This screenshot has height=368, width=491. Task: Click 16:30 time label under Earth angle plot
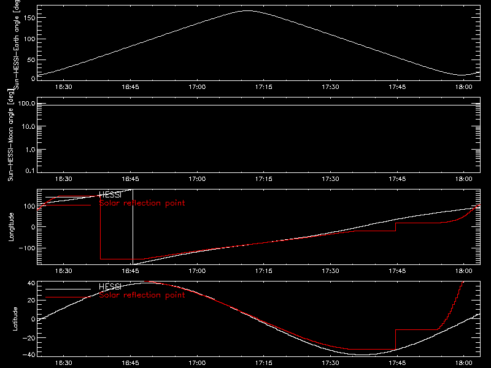[x=64, y=86]
